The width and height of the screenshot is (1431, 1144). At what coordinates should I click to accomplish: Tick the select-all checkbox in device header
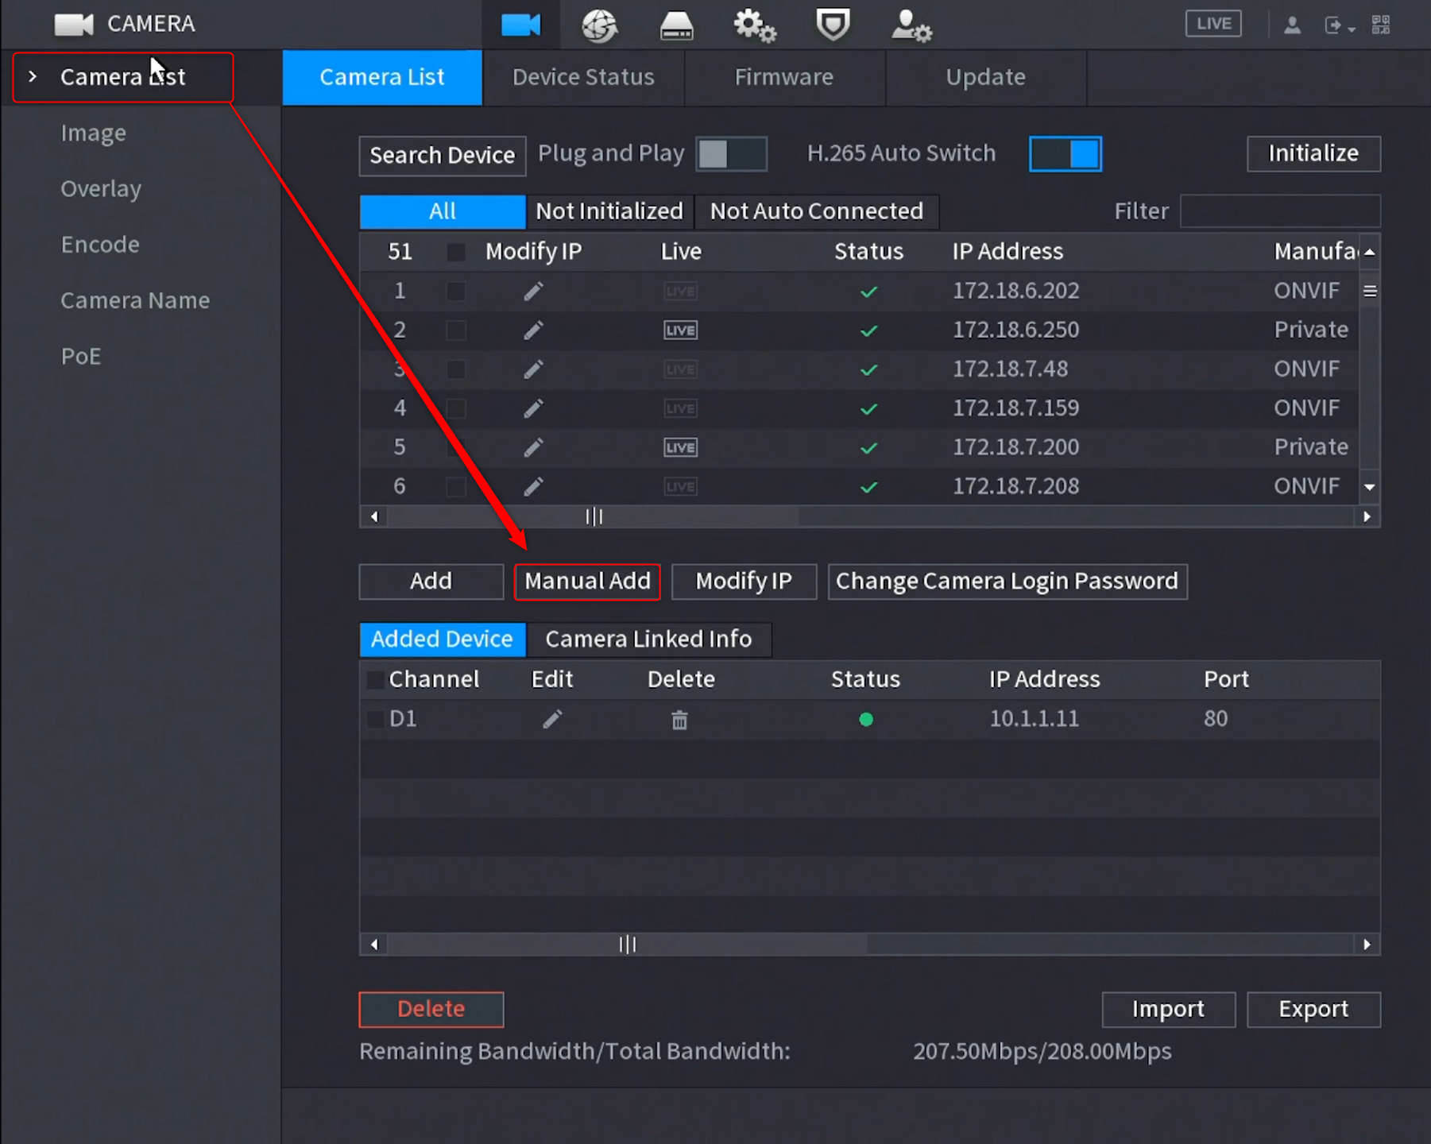click(x=456, y=252)
